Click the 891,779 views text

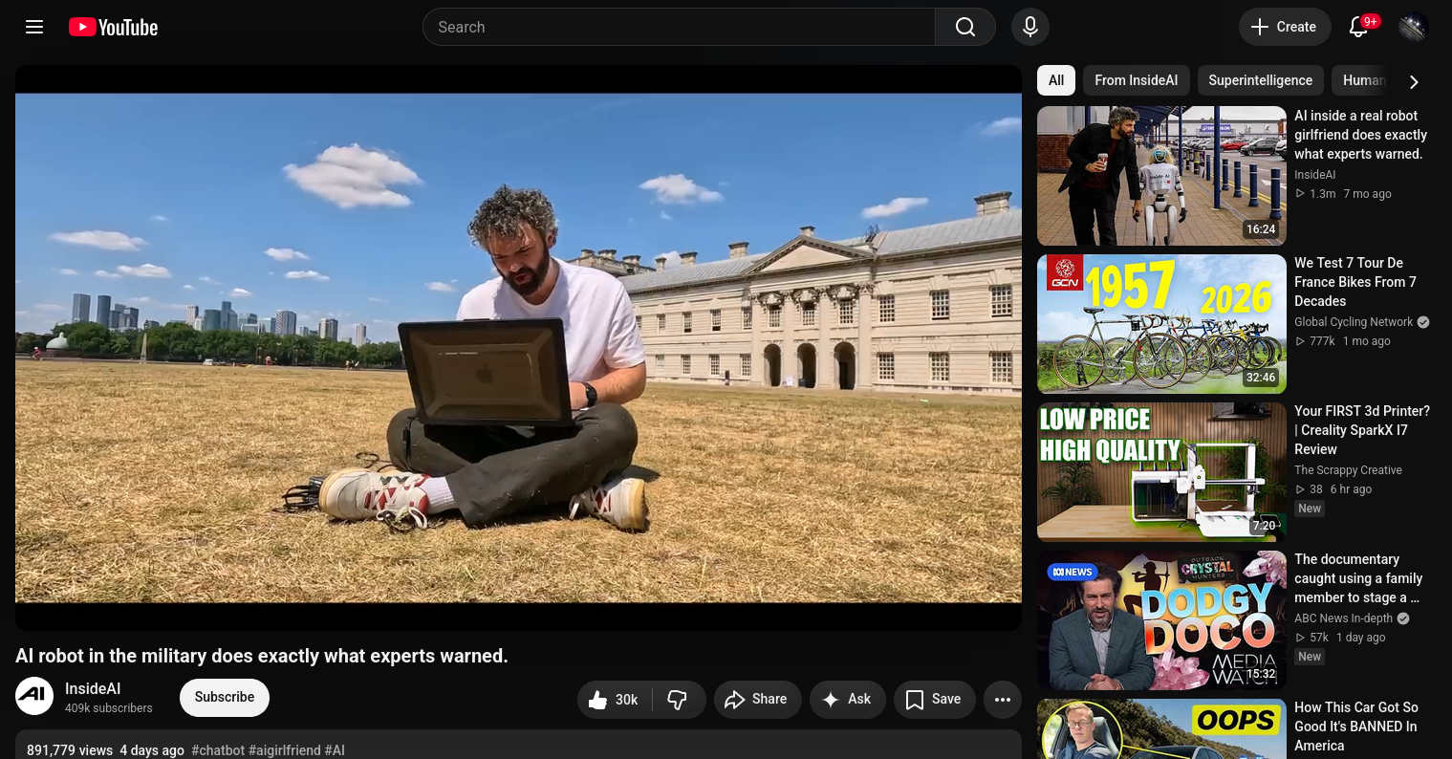click(x=70, y=750)
